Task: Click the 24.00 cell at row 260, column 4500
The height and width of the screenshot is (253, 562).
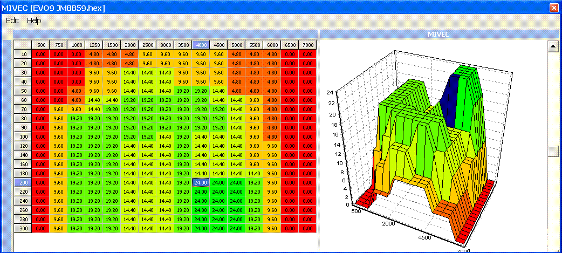Action: [x=218, y=210]
